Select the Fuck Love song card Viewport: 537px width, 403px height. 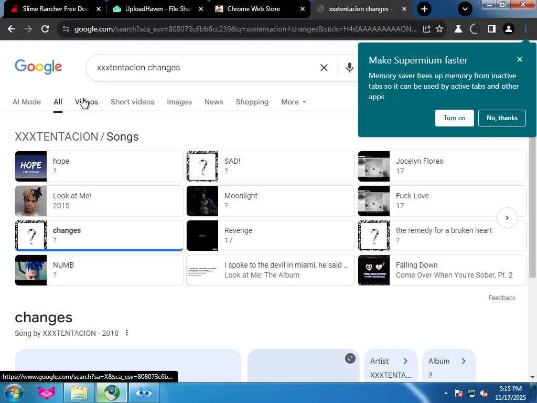coord(442,201)
